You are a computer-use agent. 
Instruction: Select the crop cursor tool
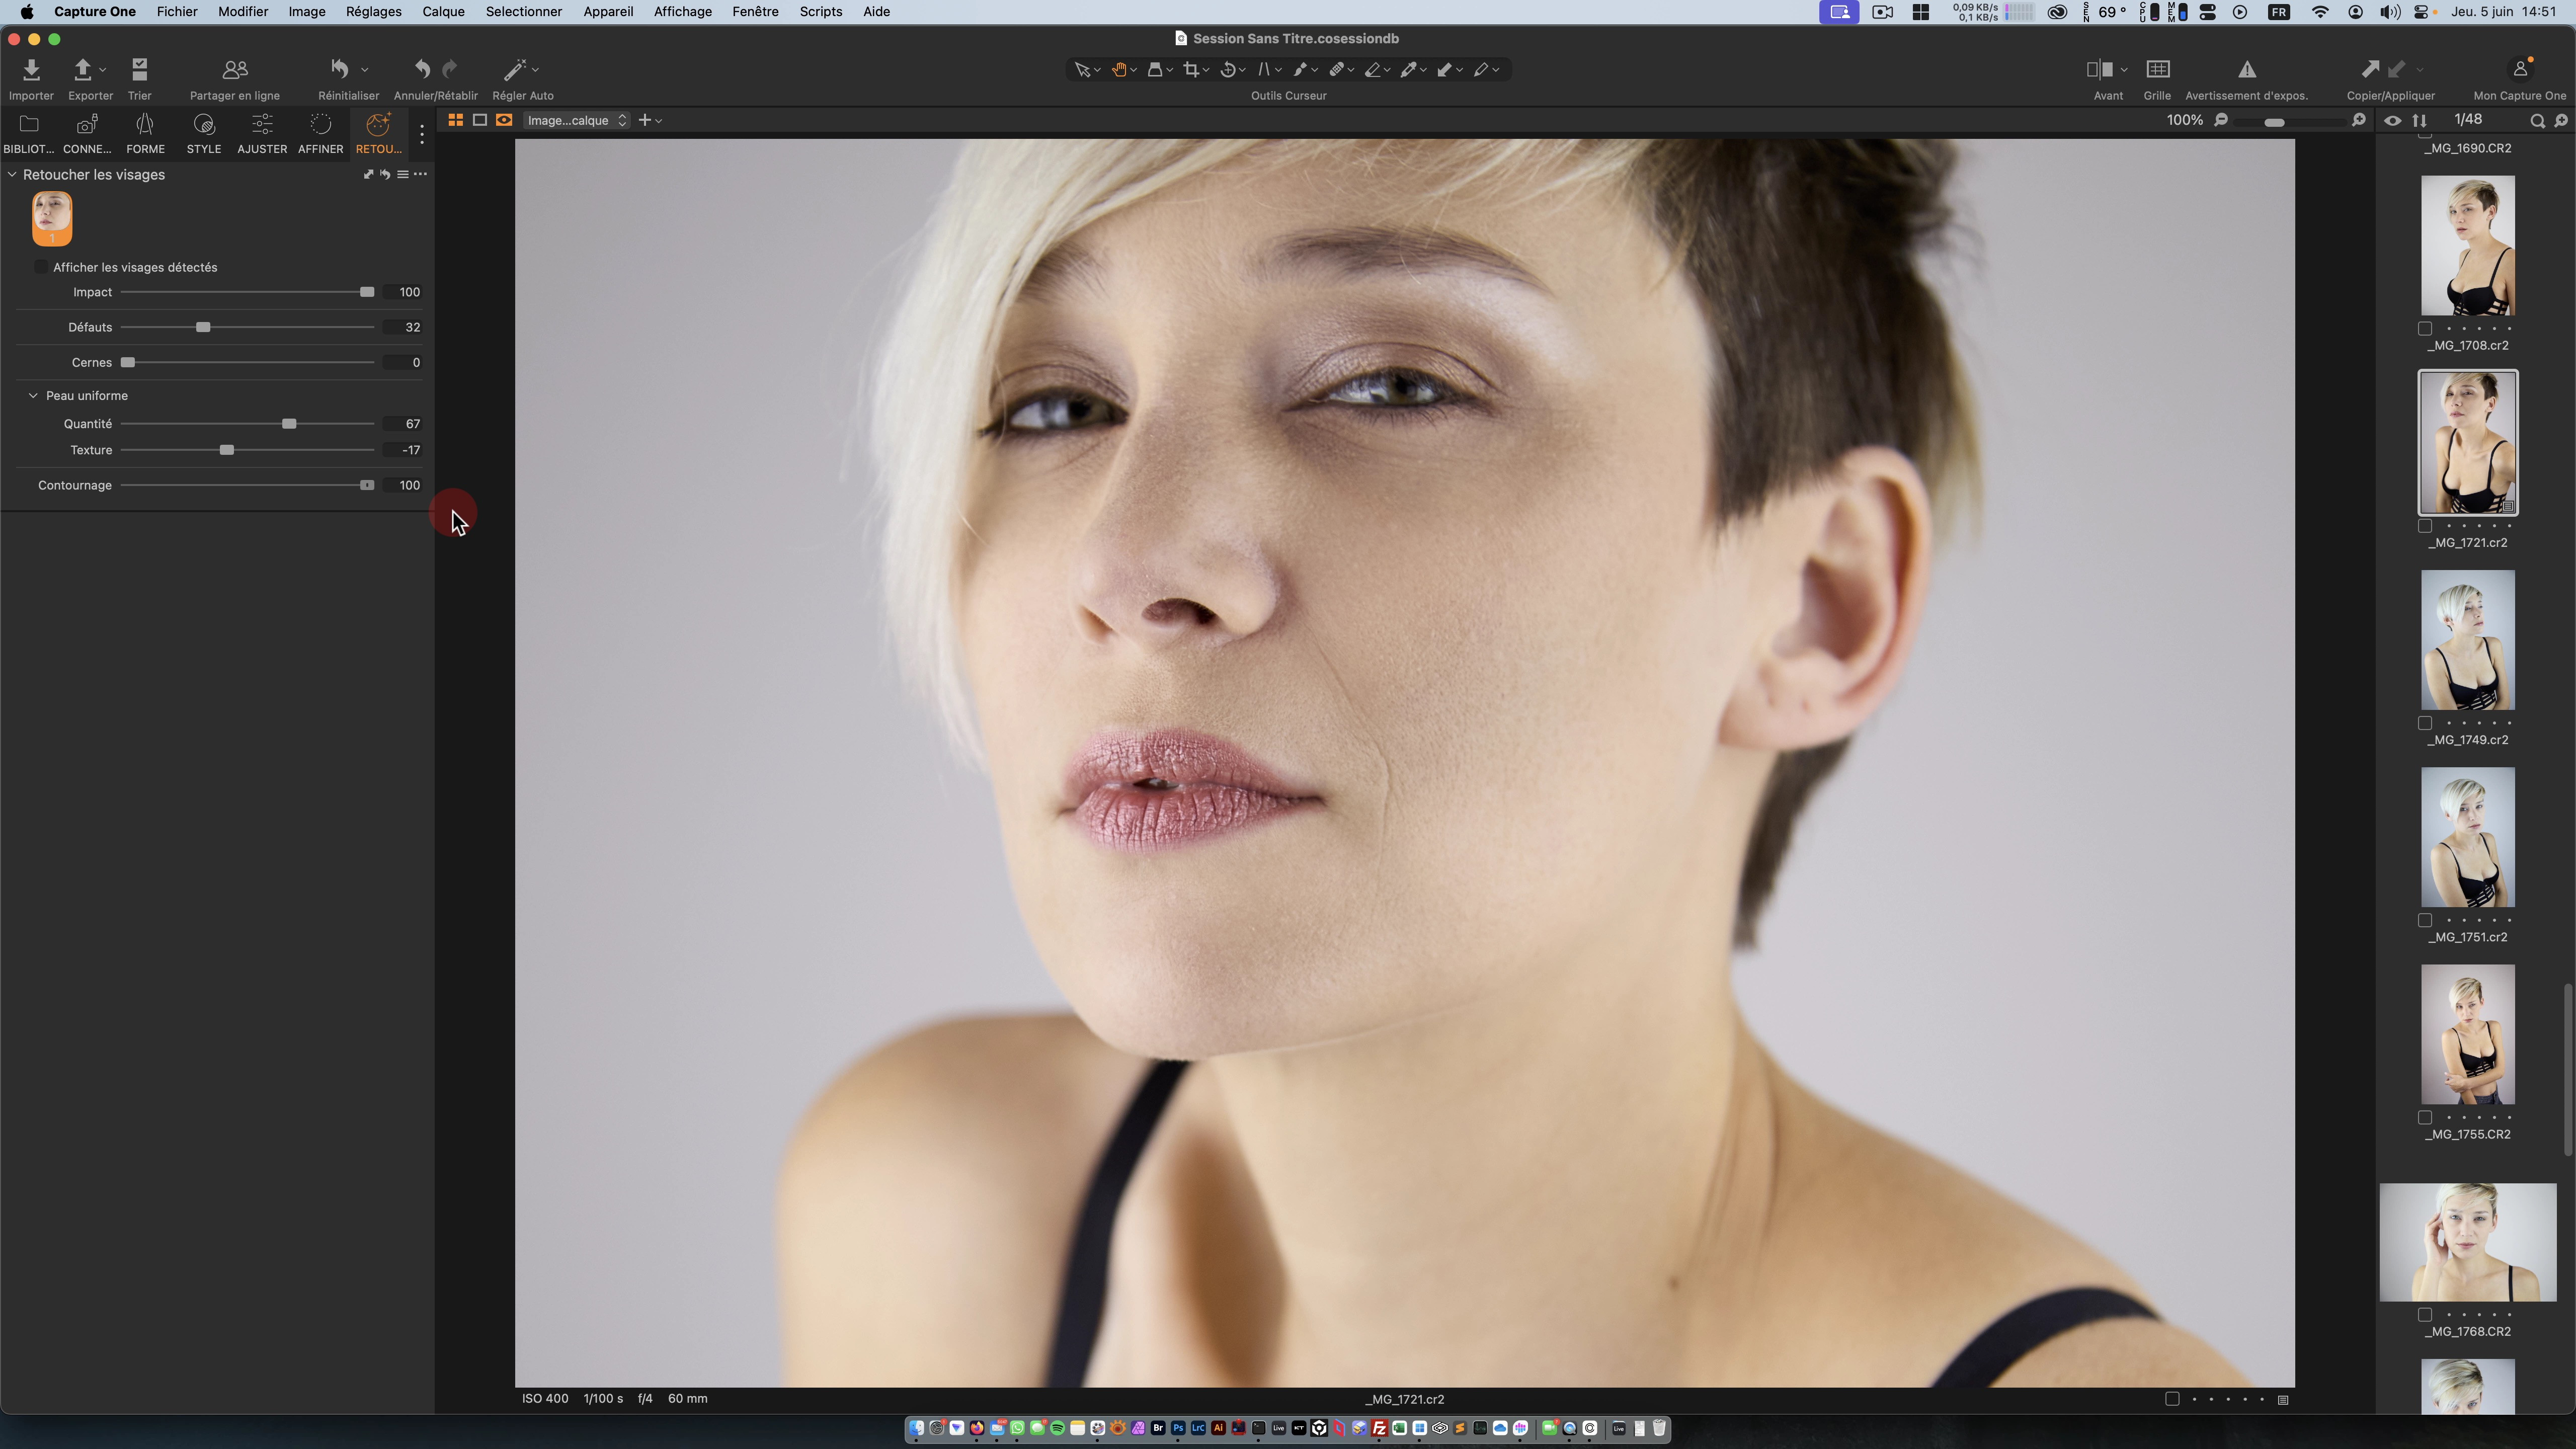tap(1191, 69)
